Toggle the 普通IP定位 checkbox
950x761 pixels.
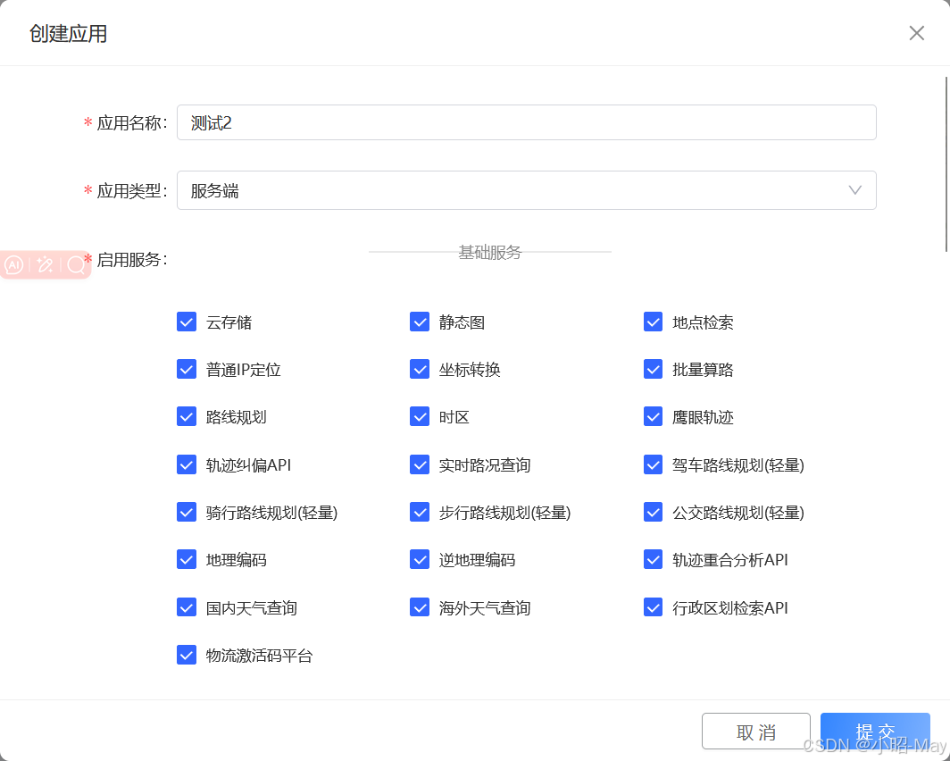187,369
